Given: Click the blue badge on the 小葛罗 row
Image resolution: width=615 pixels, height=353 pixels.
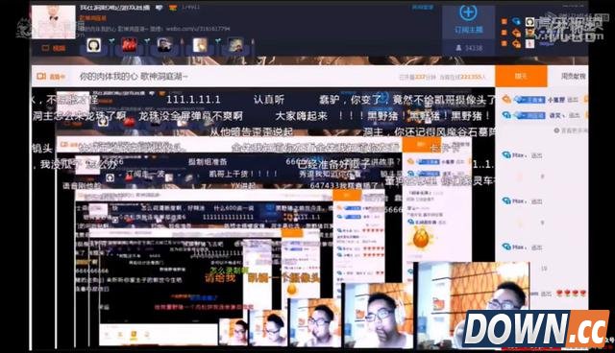Looking at the screenshot, I should coord(529,100).
